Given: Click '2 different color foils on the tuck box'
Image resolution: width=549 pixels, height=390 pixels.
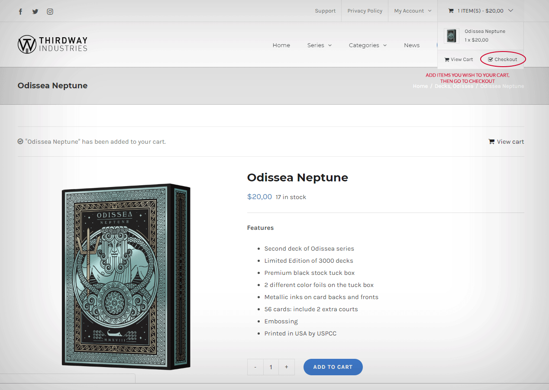Looking at the screenshot, I should [x=319, y=285].
